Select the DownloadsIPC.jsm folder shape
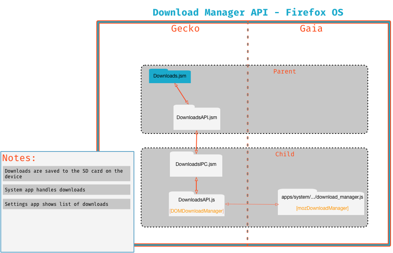Viewport: 393px width, 253px height. 196,164
